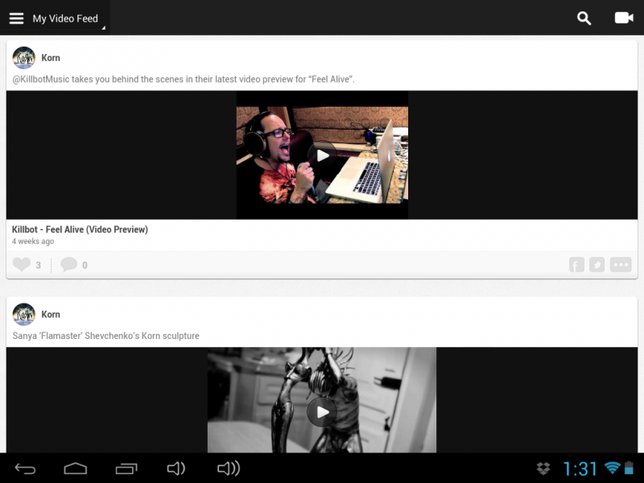This screenshot has height=483, width=644.
Task: Open the clock showing 1:31
Action: [x=580, y=469]
